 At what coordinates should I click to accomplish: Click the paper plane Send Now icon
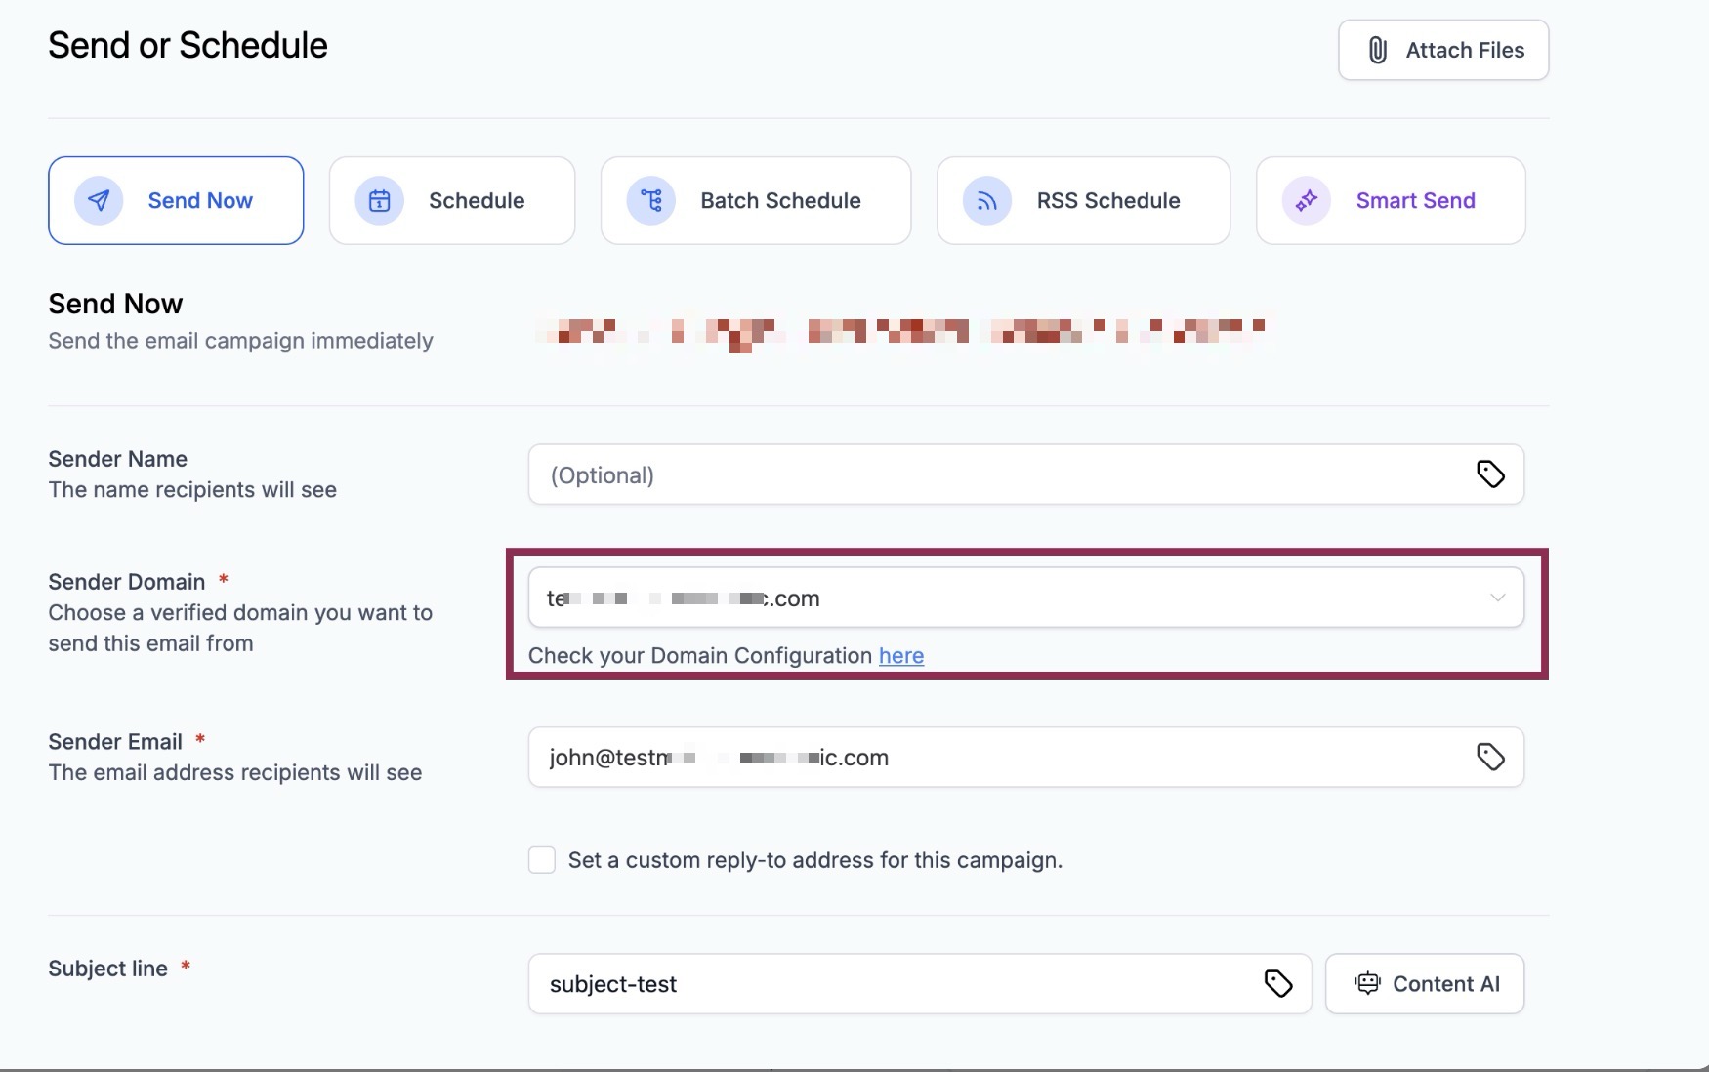pos(99,201)
